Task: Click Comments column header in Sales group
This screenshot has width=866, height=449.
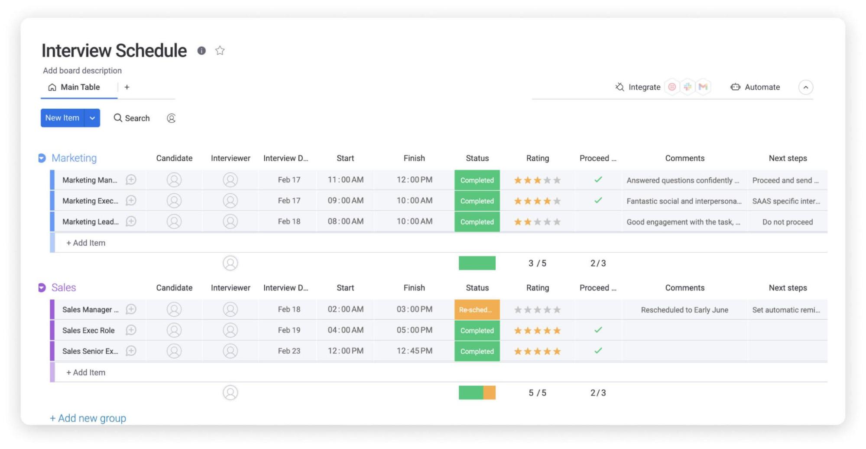Action: tap(684, 288)
